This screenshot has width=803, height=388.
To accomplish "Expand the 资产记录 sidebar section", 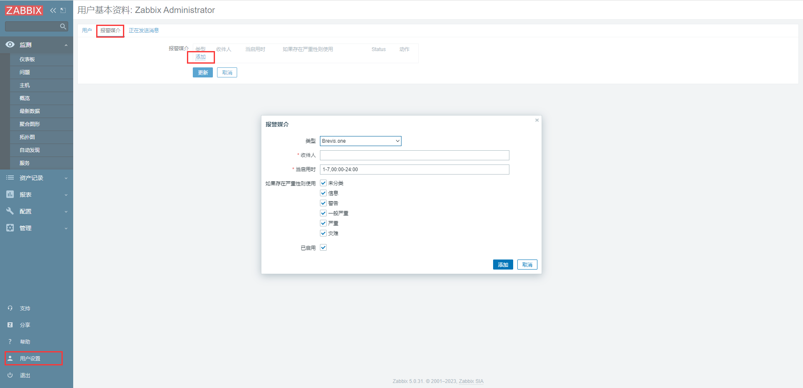I will 36,178.
